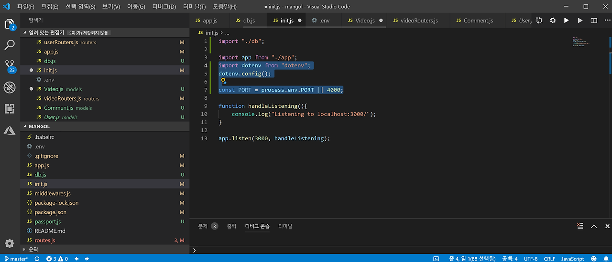612x262 pixels.
Task: Click the Manage gear in activity bar
Action: pyautogui.click(x=10, y=243)
